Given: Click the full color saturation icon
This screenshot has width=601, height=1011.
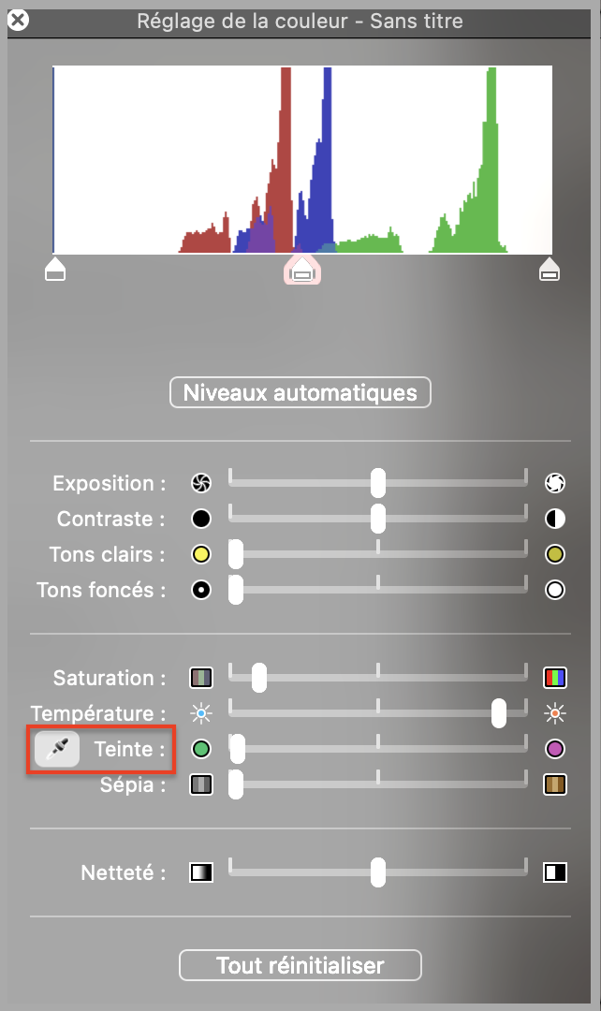Looking at the screenshot, I should (555, 677).
